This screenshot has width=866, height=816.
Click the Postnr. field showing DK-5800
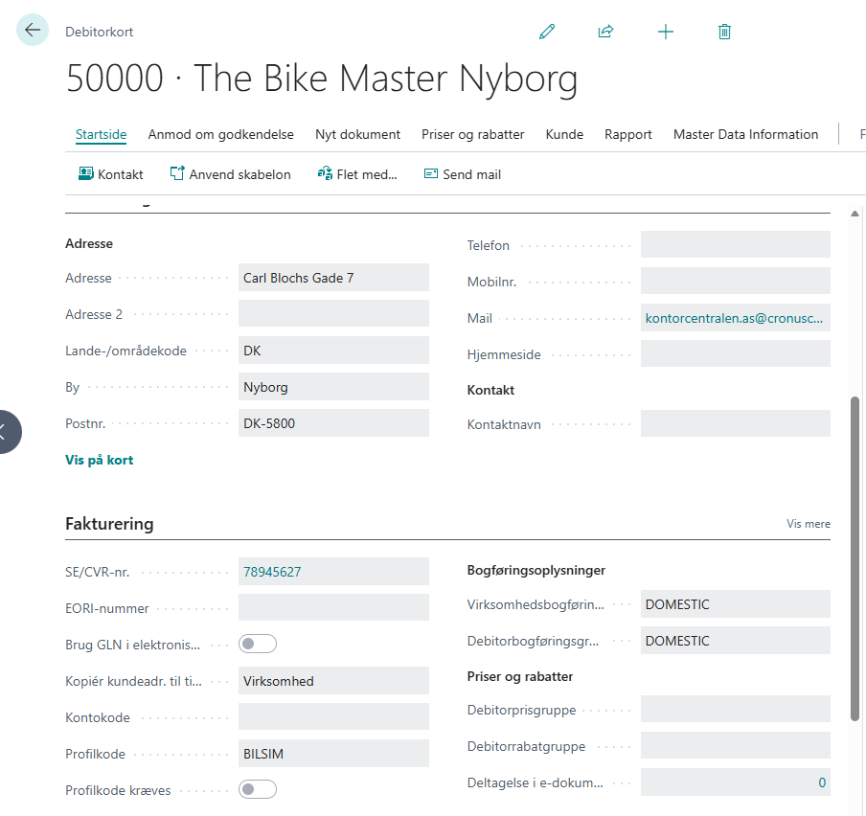point(333,423)
